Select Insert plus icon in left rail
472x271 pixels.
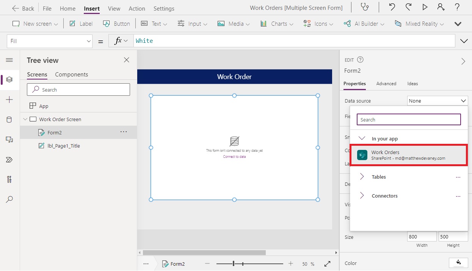tap(9, 100)
